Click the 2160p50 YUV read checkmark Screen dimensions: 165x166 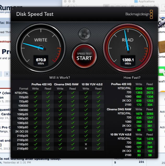click(x=98, y=144)
